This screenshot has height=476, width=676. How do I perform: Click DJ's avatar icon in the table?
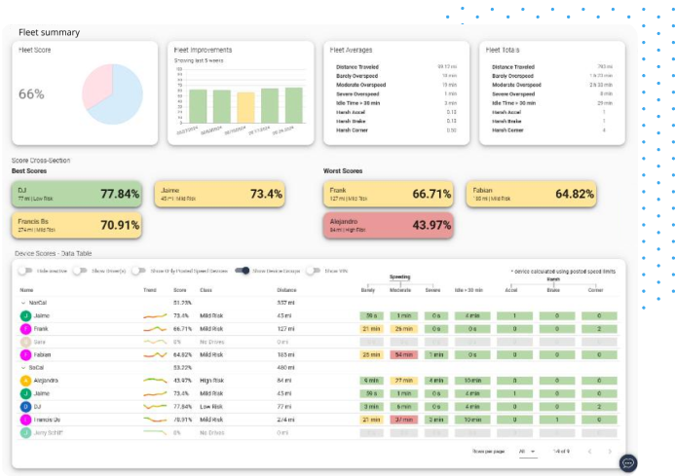[25, 406]
